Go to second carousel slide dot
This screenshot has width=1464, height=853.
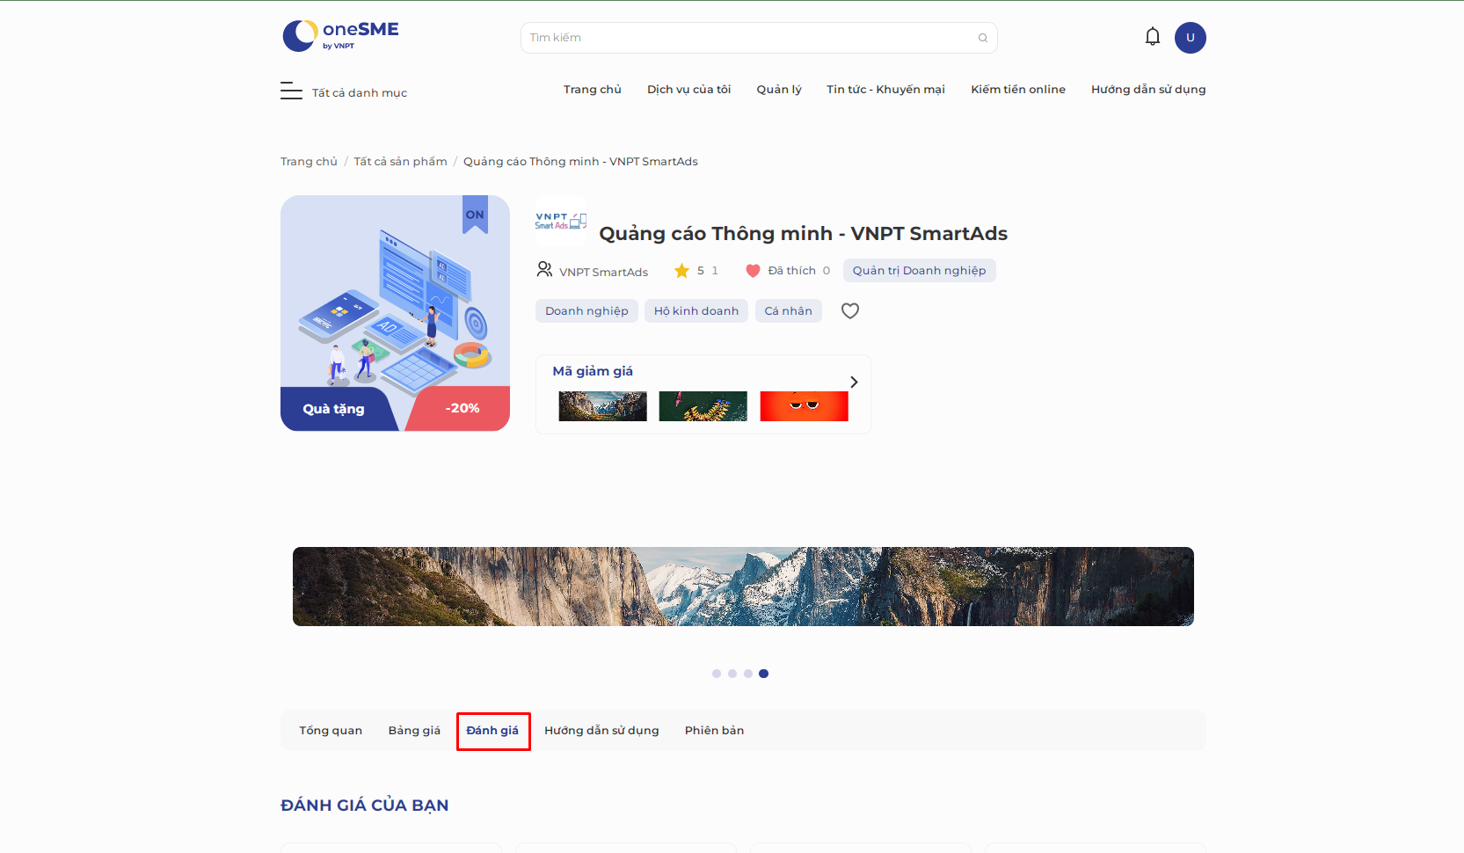[732, 674]
